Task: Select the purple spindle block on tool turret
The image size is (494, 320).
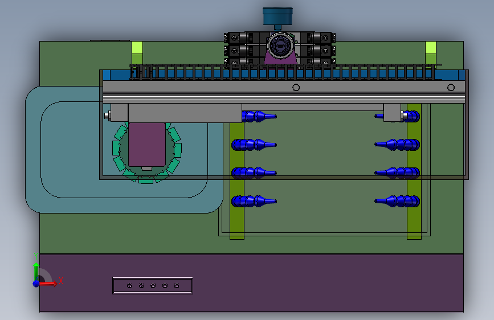Action: (x=147, y=145)
